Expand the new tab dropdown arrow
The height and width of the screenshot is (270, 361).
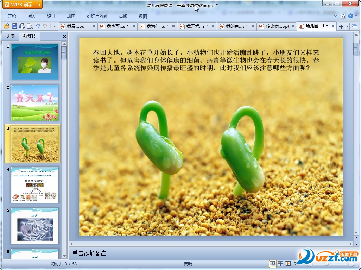pyautogui.click(x=347, y=26)
